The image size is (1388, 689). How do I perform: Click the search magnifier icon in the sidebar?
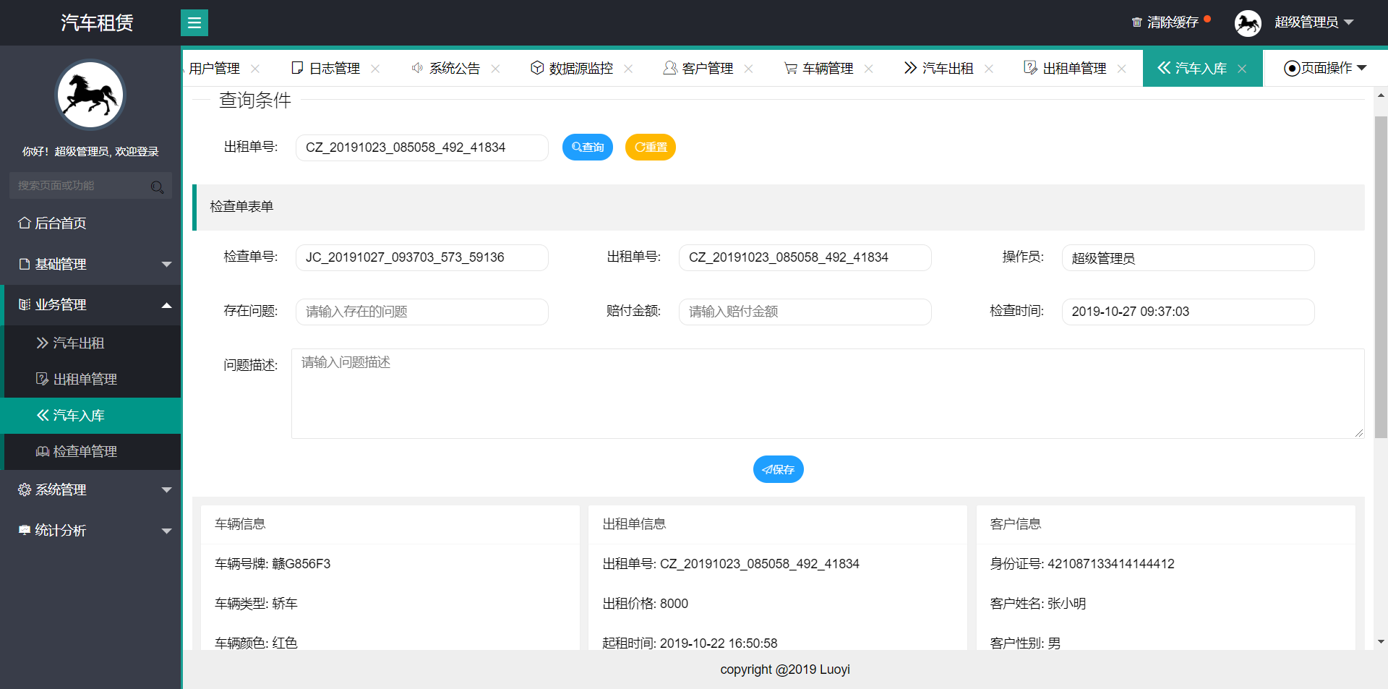(157, 187)
